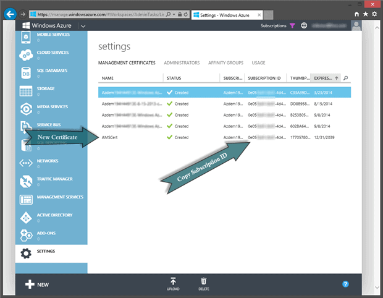Select the certificate expiring 3/23/2014
383x298 pixels.
(x=224, y=92)
